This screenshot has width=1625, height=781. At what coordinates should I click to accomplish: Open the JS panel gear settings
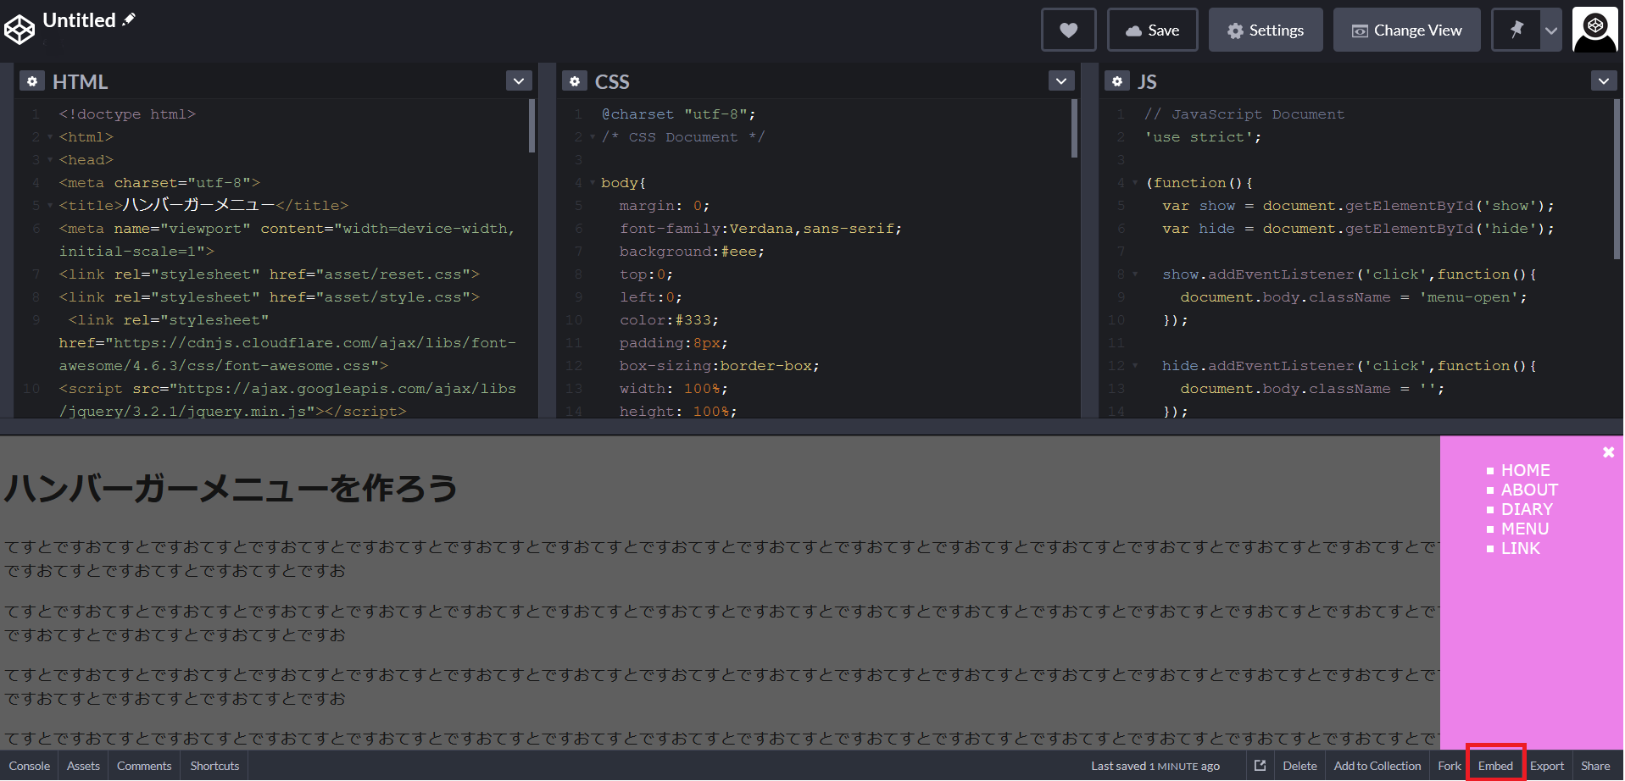[1117, 81]
